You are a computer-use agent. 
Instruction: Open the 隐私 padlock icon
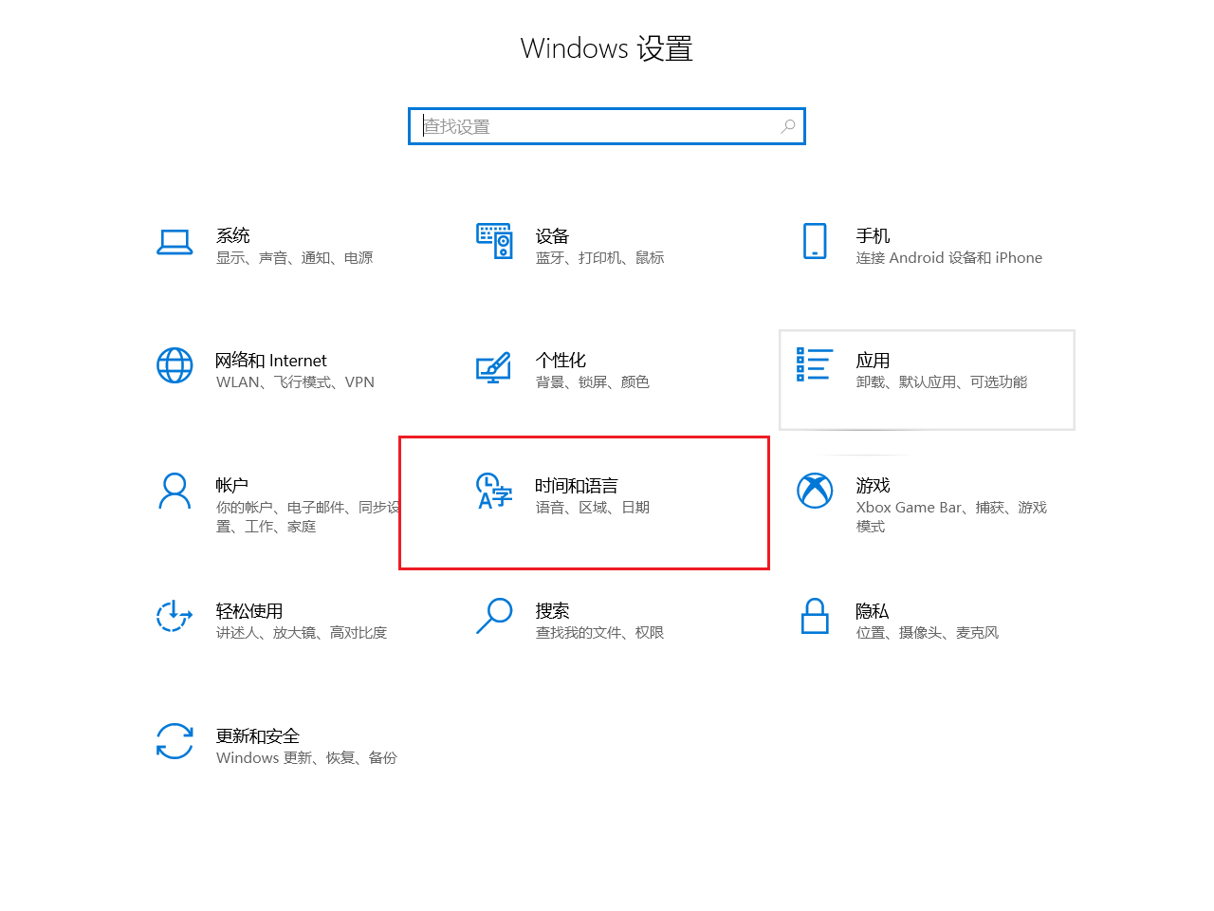click(814, 617)
